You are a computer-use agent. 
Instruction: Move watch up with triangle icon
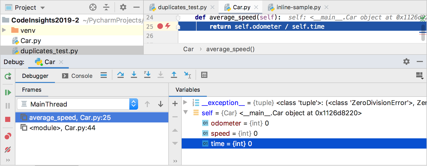coord(175,130)
